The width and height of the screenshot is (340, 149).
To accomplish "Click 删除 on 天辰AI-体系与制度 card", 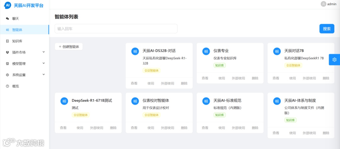I will 326,133.
